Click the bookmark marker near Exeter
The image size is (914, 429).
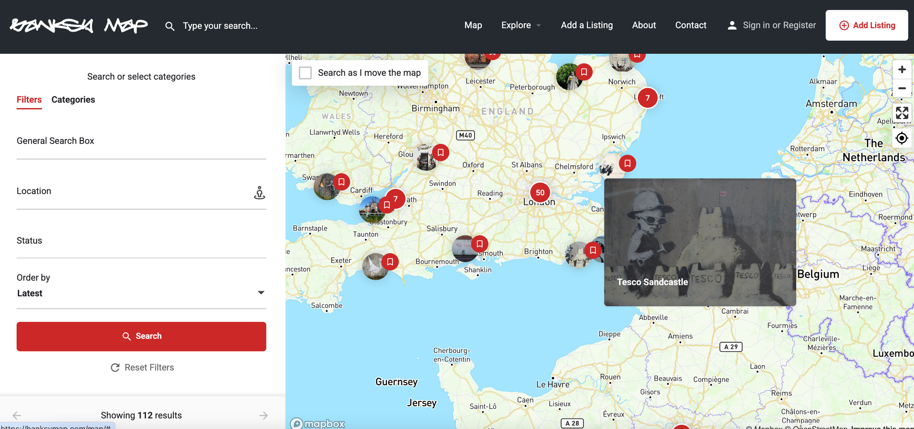point(390,262)
